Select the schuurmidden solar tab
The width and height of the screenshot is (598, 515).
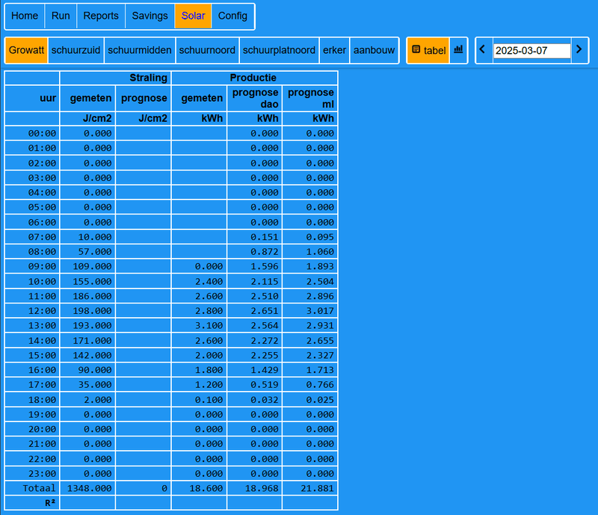tap(140, 50)
